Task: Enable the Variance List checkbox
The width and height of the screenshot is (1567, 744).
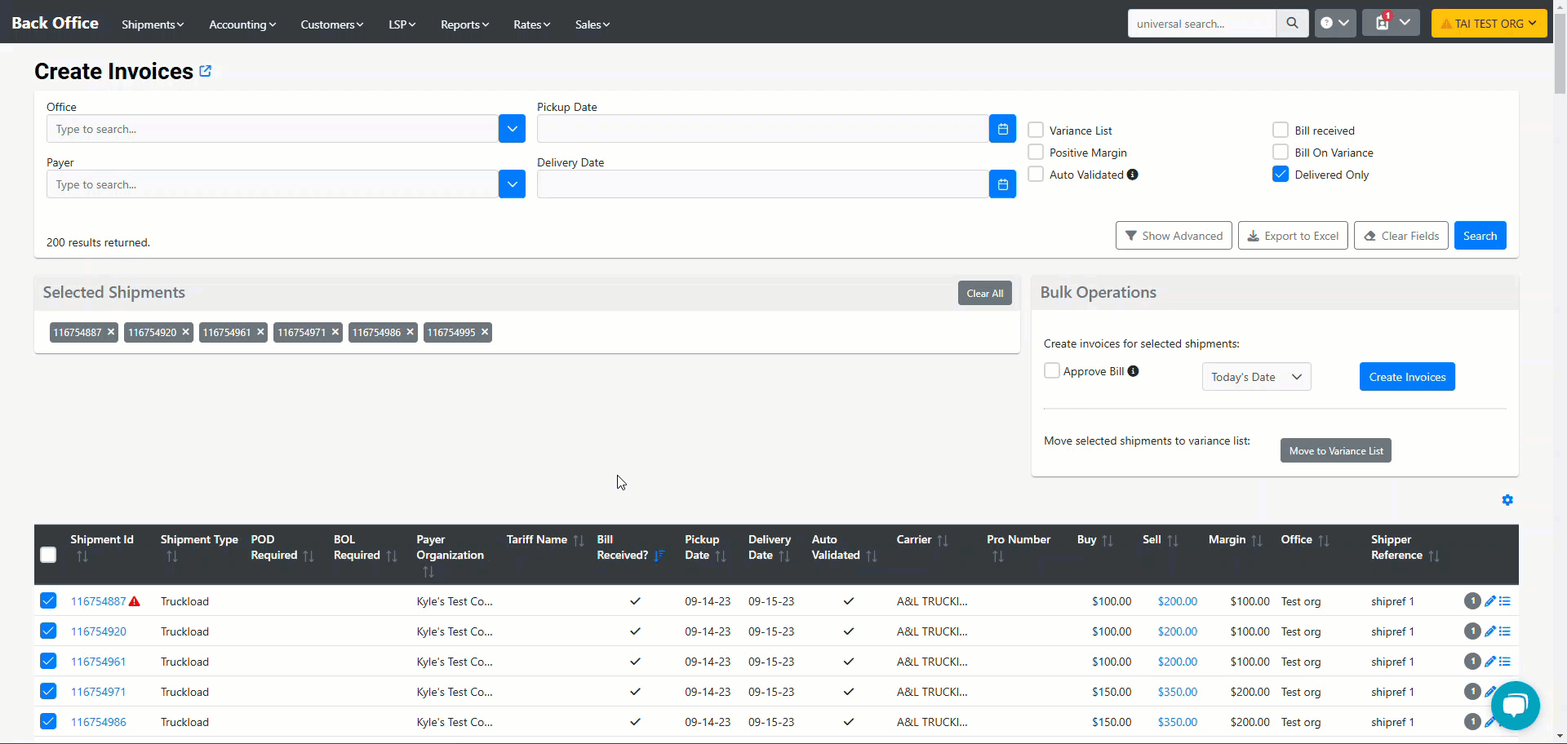Action: (x=1036, y=131)
